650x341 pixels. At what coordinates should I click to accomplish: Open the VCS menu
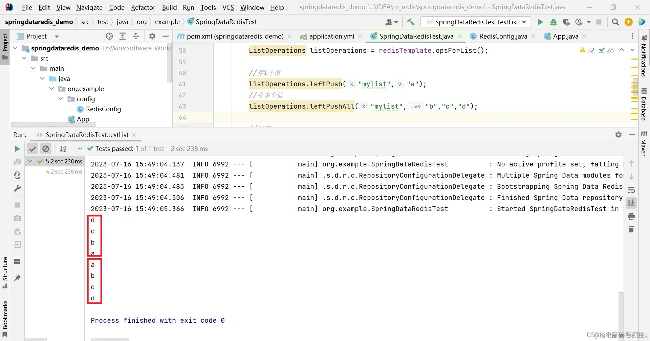pos(228,7)
